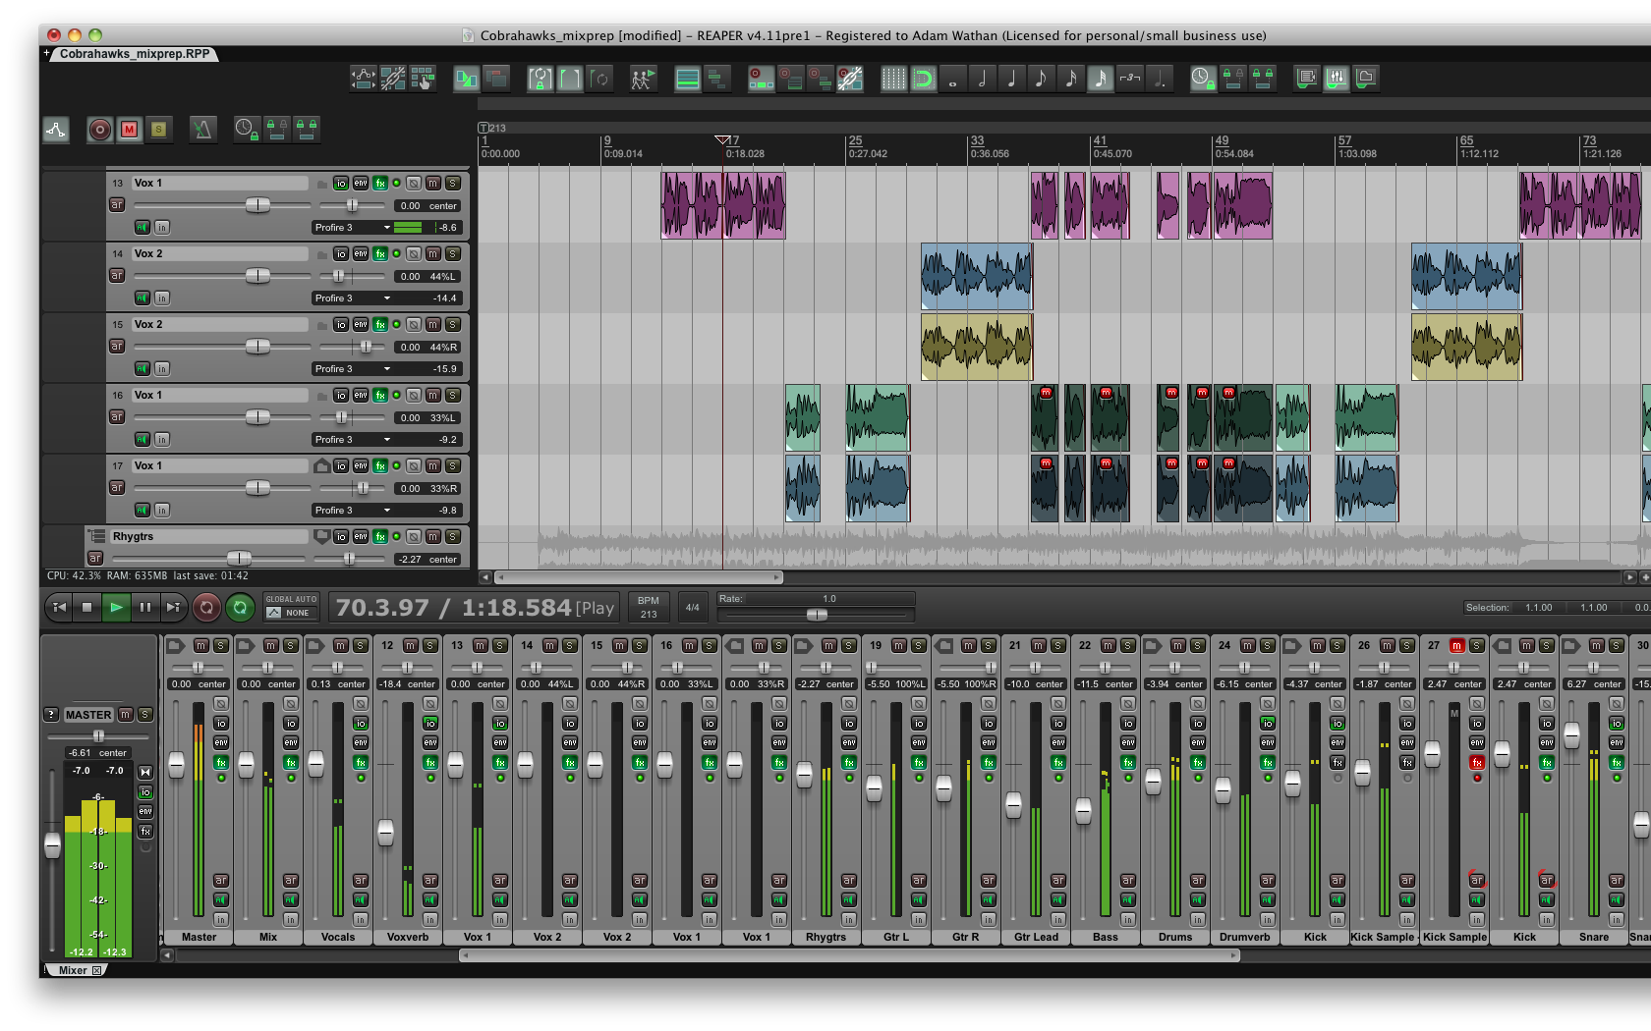Image resolution: width=1651 pixels, height=1031 pixels.
Task: Select the triplet note grid icon
Action: pos(1130,79)
